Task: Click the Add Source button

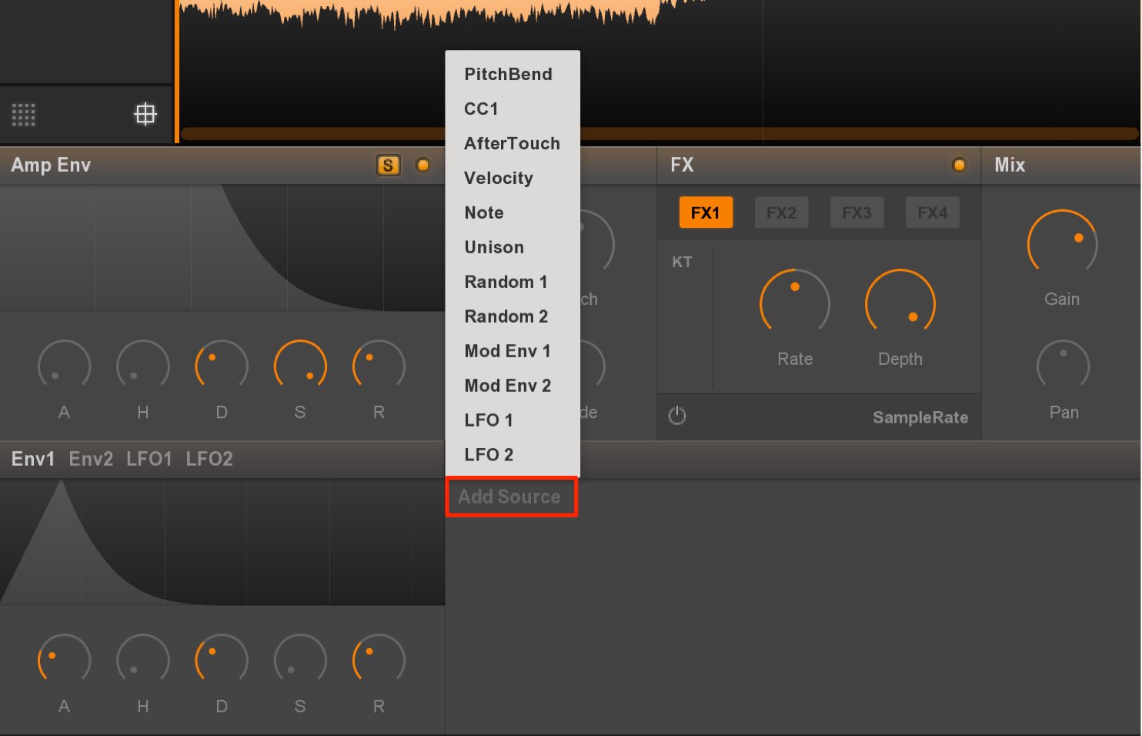Action: pos(511,497)
